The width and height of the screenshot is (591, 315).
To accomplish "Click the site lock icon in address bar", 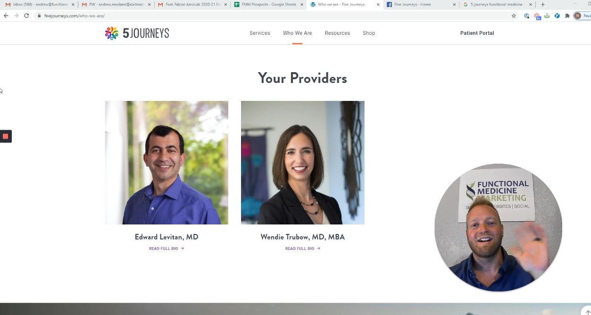I will (40, 16).
